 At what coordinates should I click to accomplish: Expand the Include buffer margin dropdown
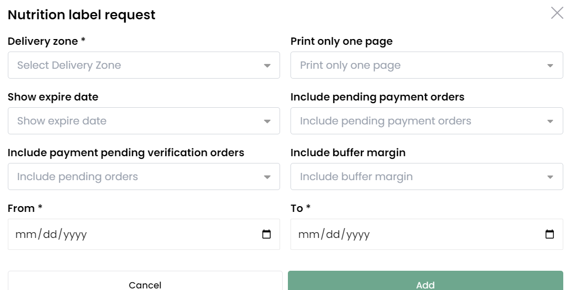tap(427, 176)
